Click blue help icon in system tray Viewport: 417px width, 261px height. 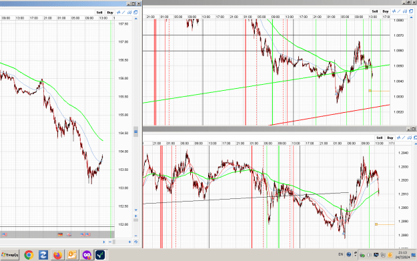(x=349, y=254)
